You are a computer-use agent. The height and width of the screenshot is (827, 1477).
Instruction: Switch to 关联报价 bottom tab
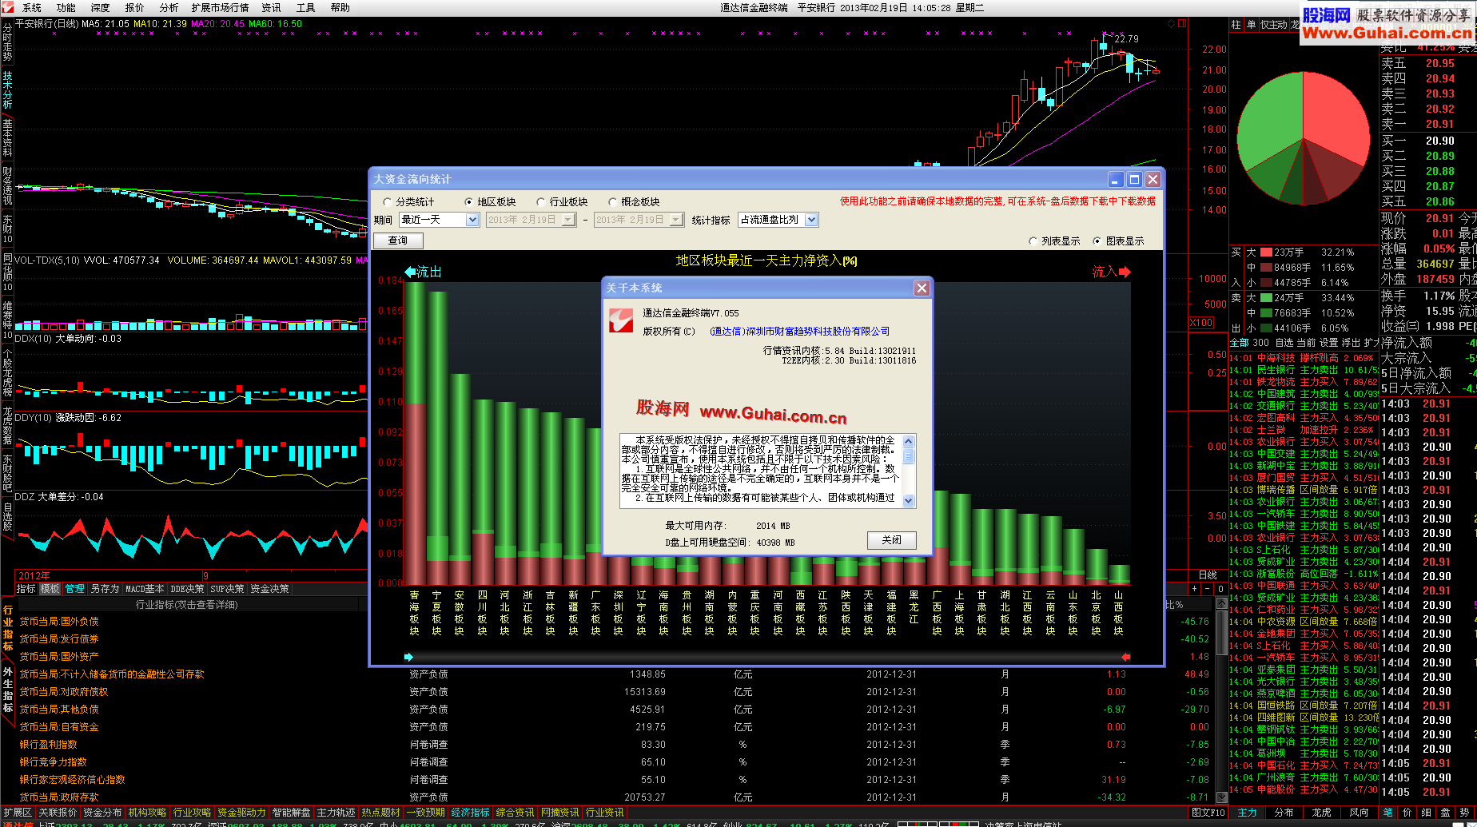tap(58, 813)
